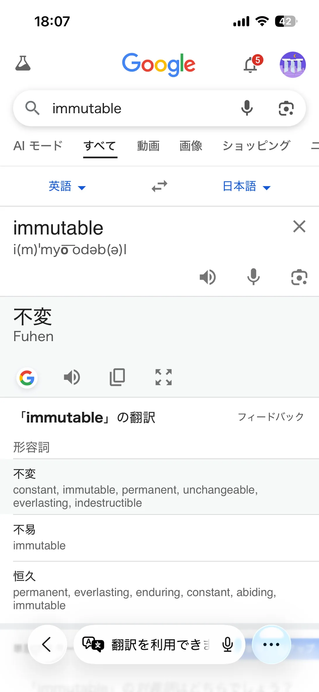
Task: Open Google Lens in search bar
Action: click(x=286, y=108)
